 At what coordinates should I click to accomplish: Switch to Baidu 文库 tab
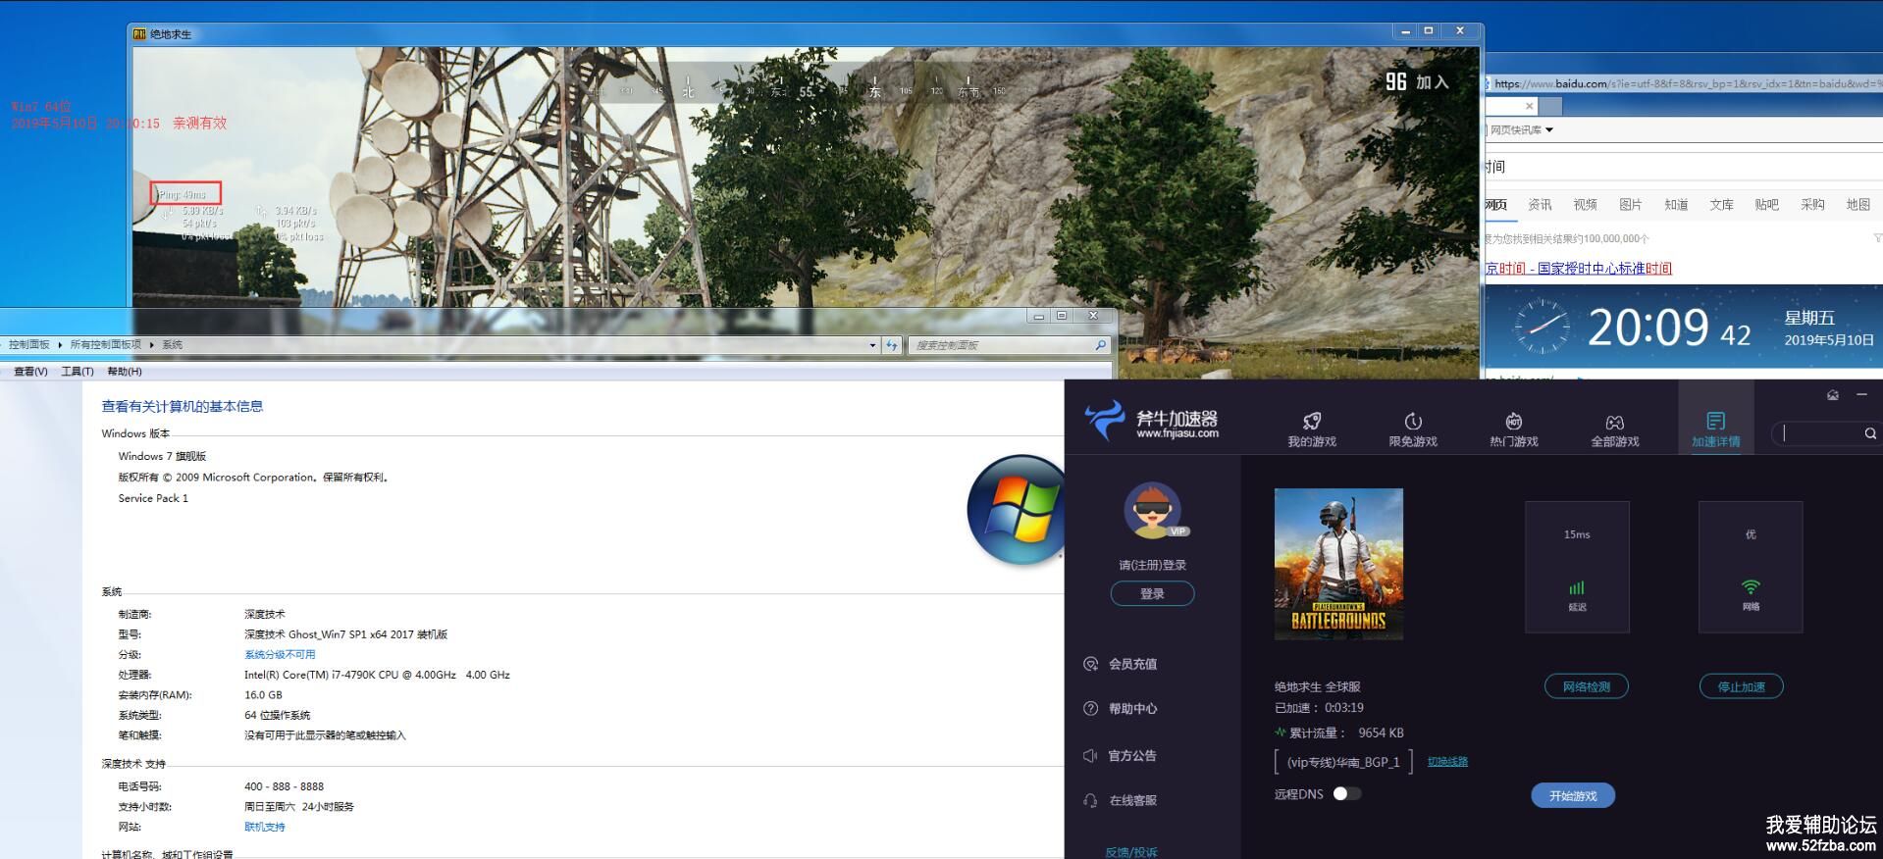tap(1721, 205)
